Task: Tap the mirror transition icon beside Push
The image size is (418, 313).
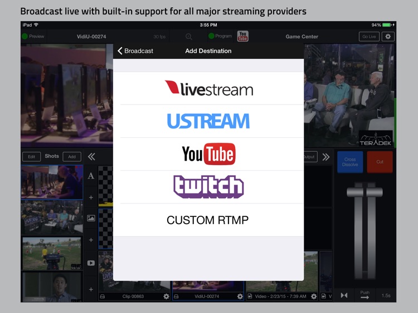Action: [x=344, y=295]
